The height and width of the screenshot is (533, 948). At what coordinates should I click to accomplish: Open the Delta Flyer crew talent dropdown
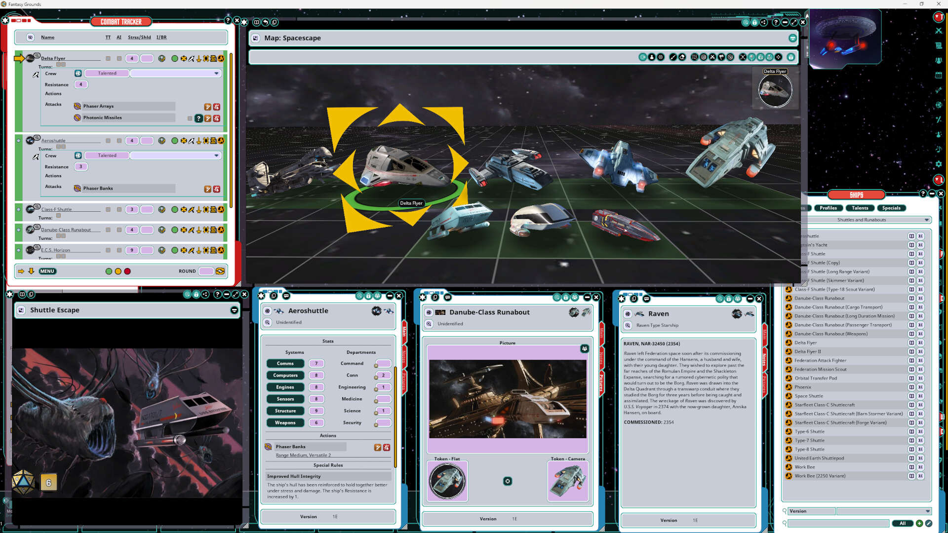pos(216,73)
